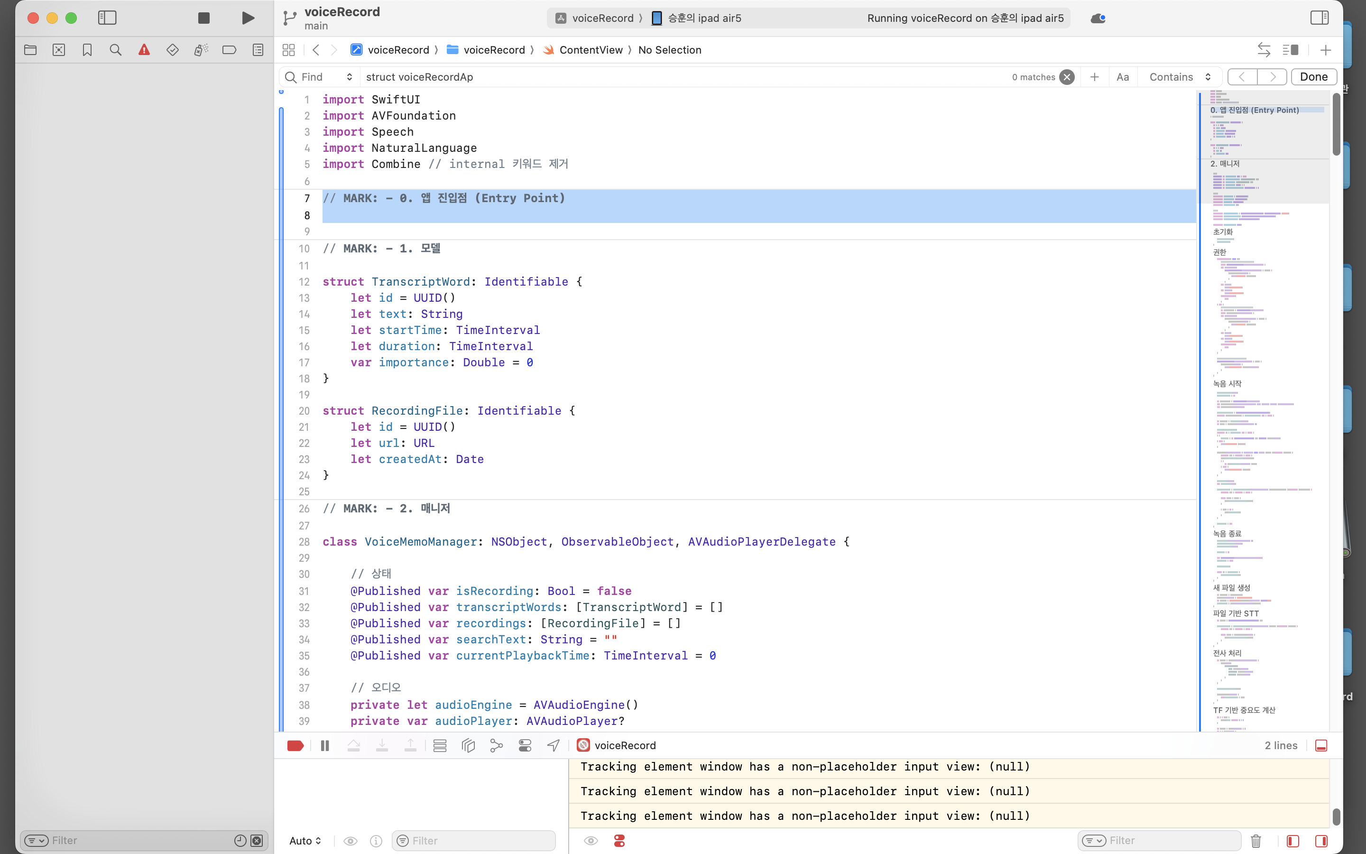Toggle the left navigator sidebar
The image size is (1366, 854).
107,18
